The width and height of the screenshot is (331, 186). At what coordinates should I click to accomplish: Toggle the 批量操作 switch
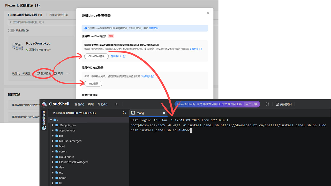[x=11, y=30]
